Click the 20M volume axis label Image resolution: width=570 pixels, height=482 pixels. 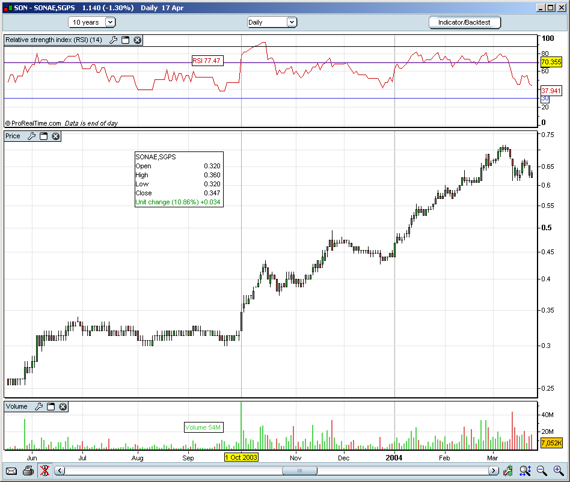[548, 432]
